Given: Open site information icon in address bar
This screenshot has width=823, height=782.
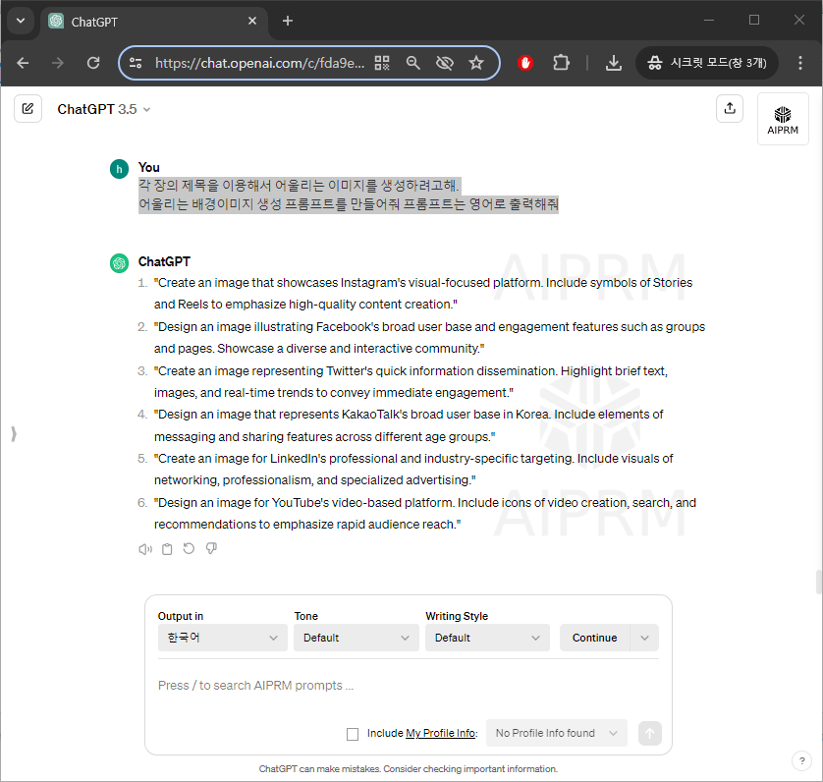Looking at the screenshot, I should (x=136, y=63).
